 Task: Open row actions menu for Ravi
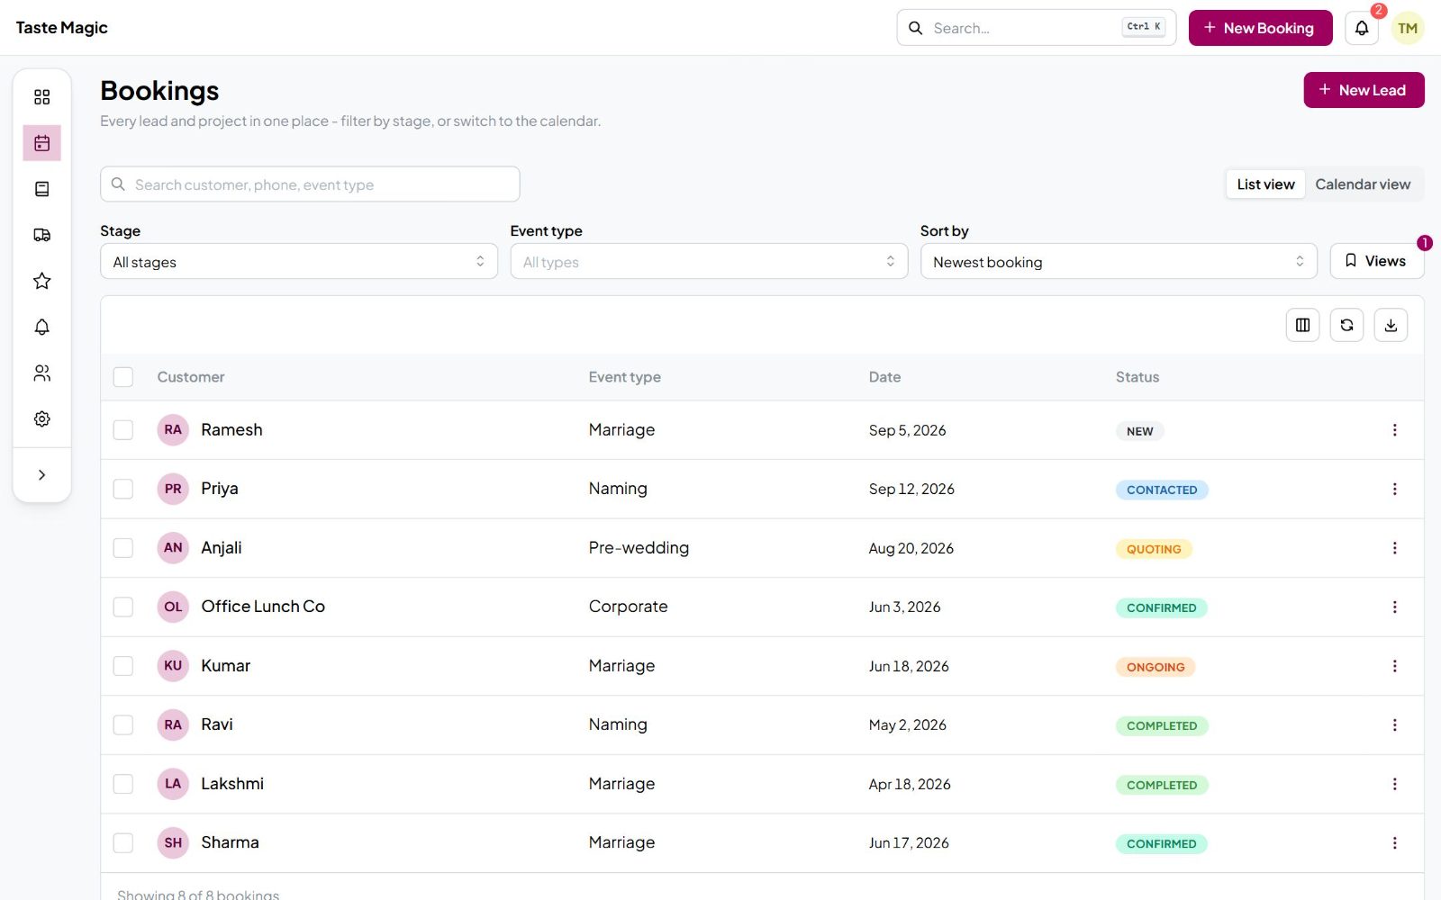[1394, 724]
